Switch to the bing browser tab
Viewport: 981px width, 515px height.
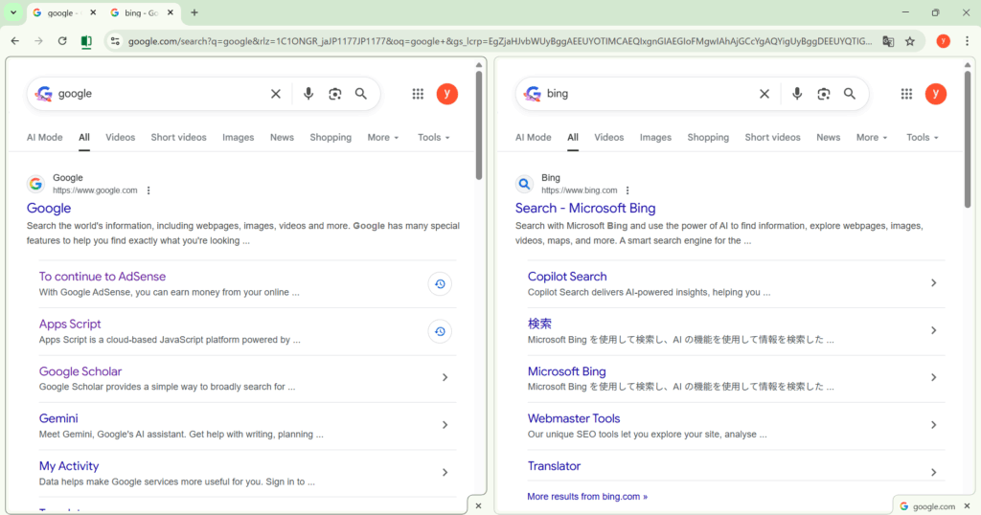point(141,12)
